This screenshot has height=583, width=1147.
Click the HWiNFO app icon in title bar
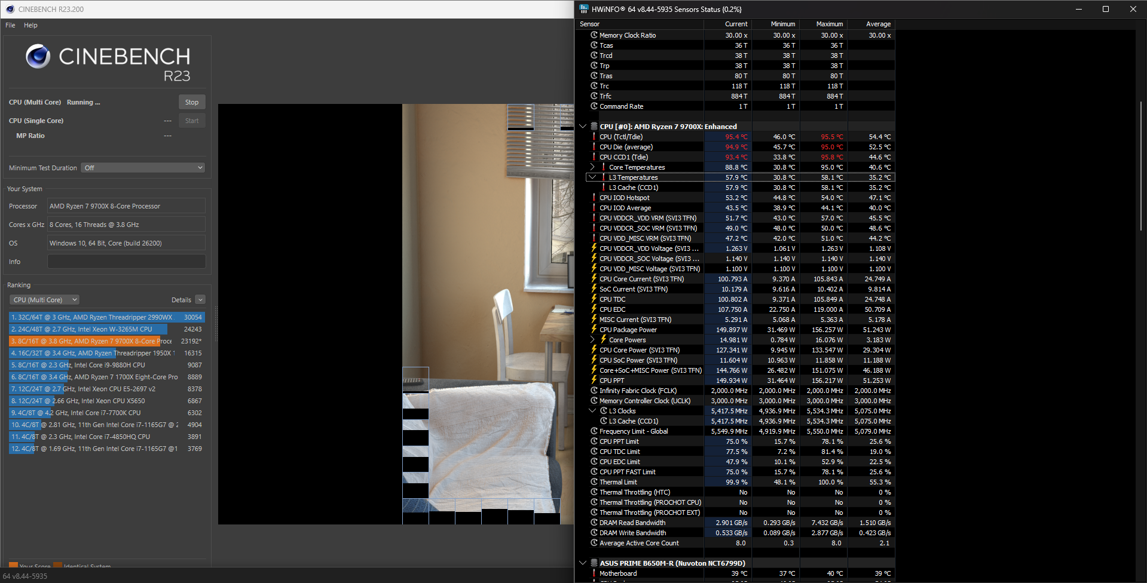[x=584, y=9]
